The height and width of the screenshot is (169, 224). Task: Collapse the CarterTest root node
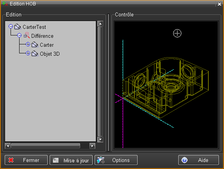11,26
